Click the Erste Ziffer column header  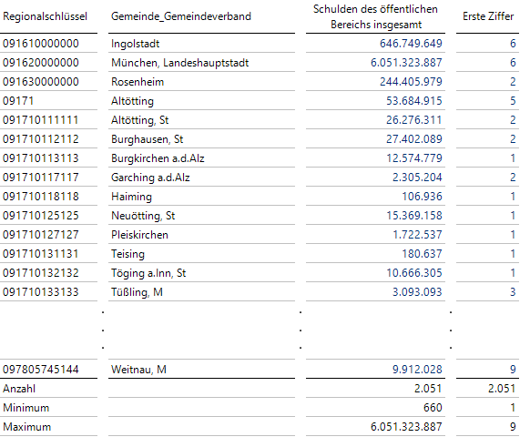488,16
